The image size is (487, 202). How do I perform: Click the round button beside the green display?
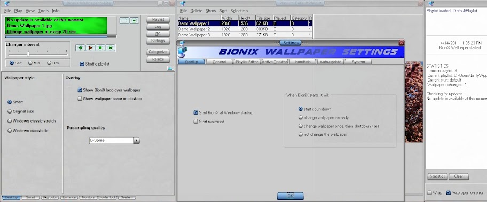tap(124, 20)
